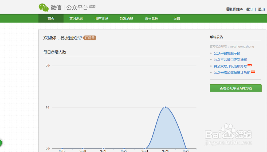This screenshot has height=152, width=267.
Task: Click the NEW badge beside 数据统计功能
Action: click(253, 72)
